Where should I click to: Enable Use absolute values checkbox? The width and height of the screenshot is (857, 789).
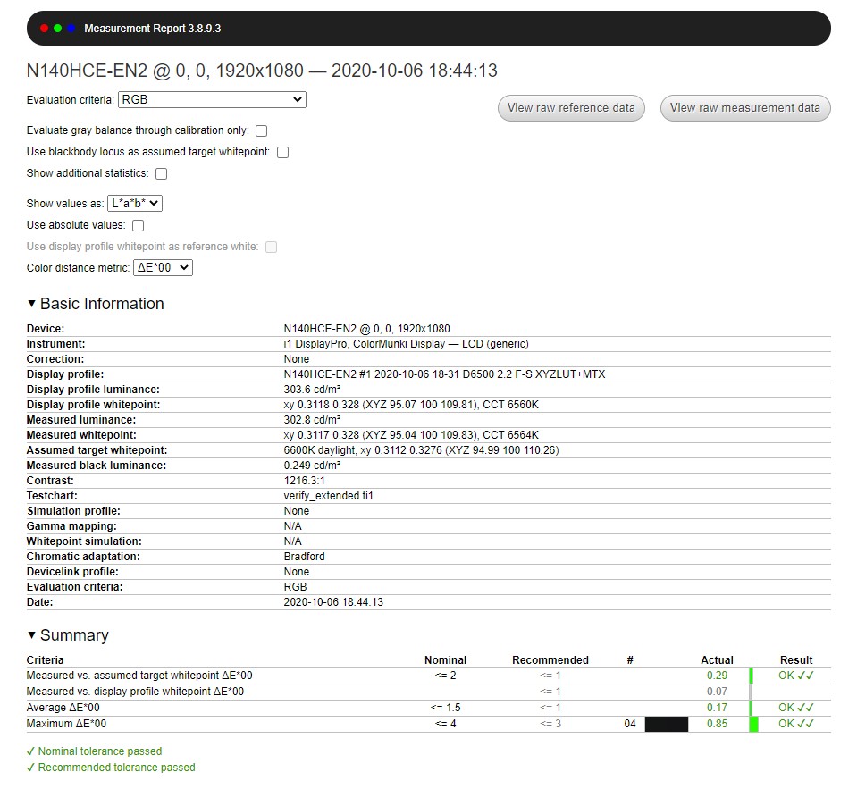coord(138,226)
